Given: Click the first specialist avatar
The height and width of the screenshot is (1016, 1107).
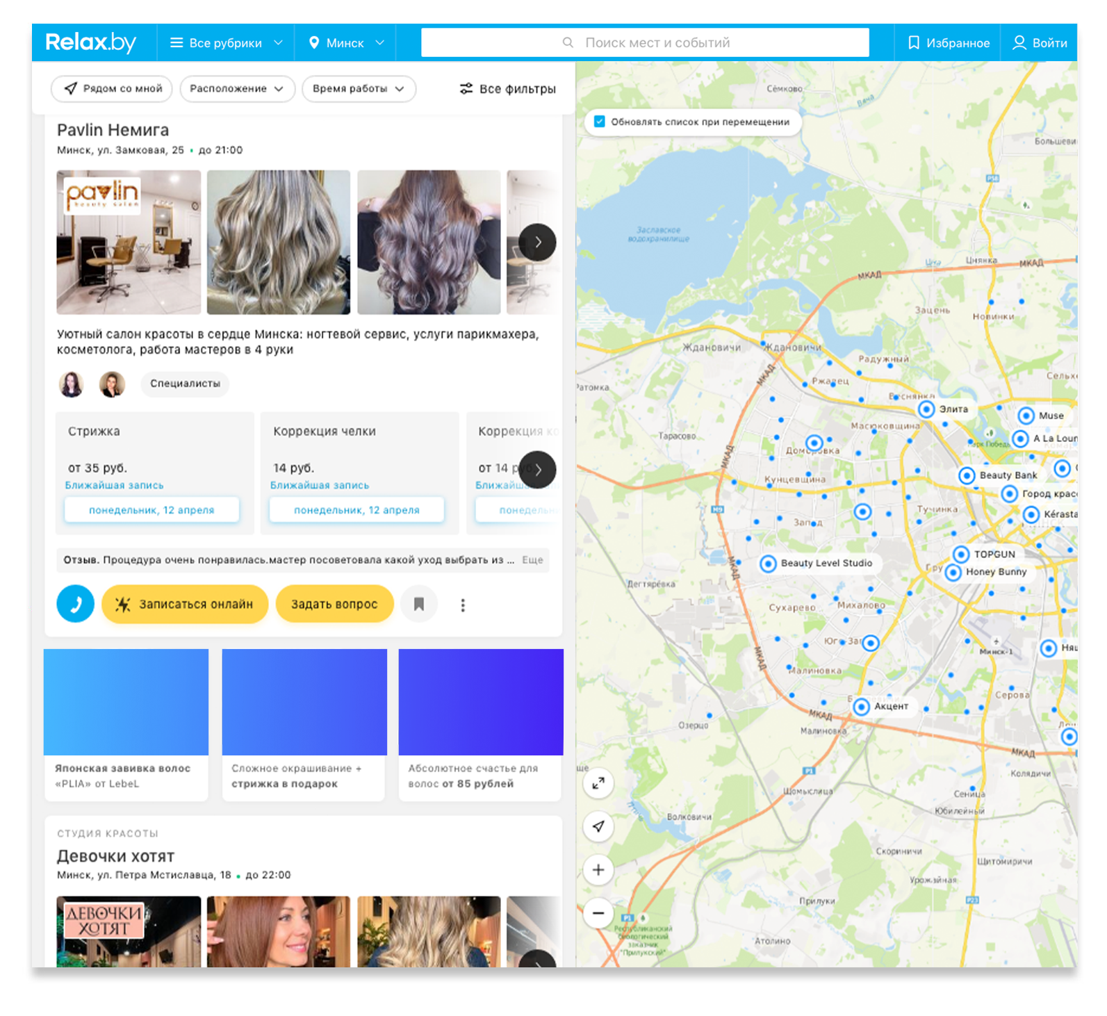Looking at the screenshot, I should point(71,384).
